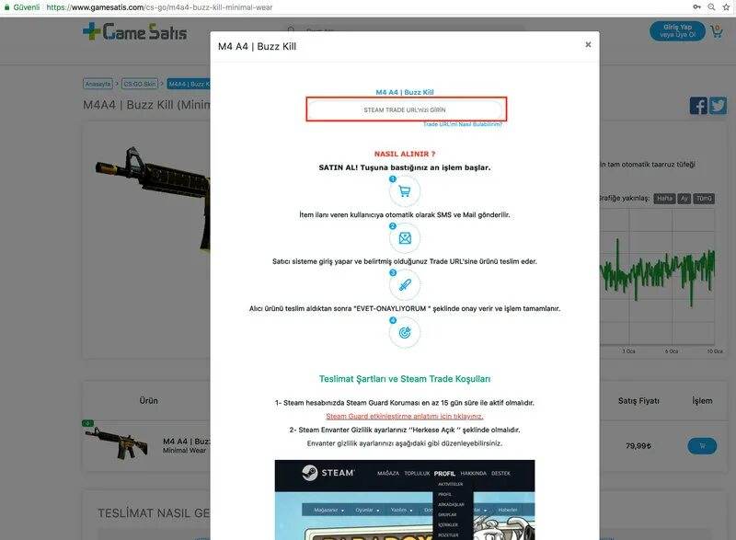Share the page on Facebook
Screen dimensions: 736x540
(x=698, y=106)
